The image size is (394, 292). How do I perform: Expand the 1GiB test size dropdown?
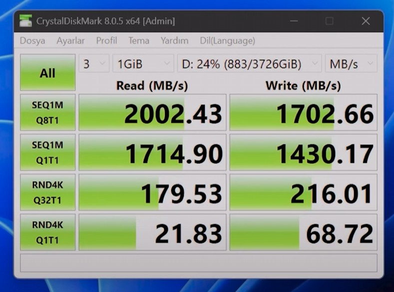[143, 64]
